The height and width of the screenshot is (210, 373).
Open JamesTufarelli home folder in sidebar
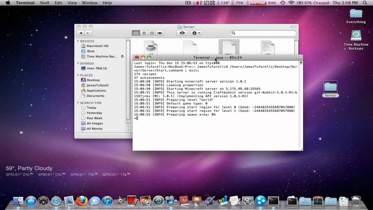point(97,85)
